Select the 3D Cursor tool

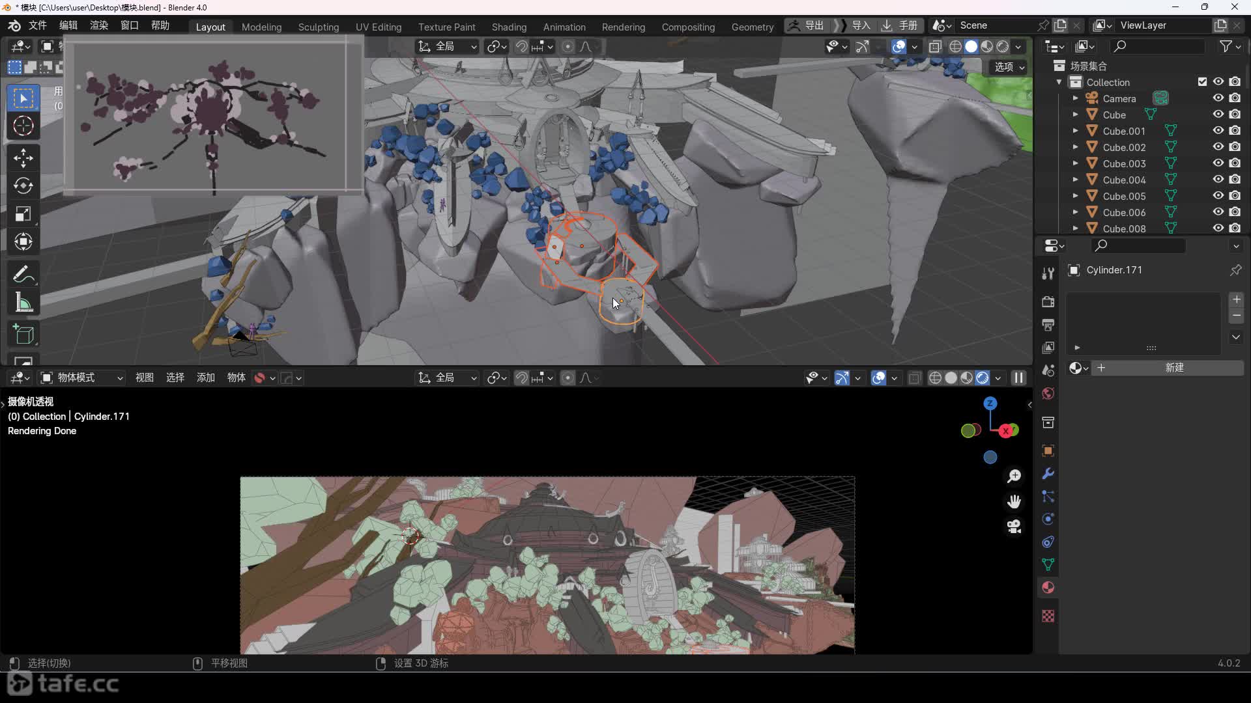pyautogui.click(x=23, y=126)
